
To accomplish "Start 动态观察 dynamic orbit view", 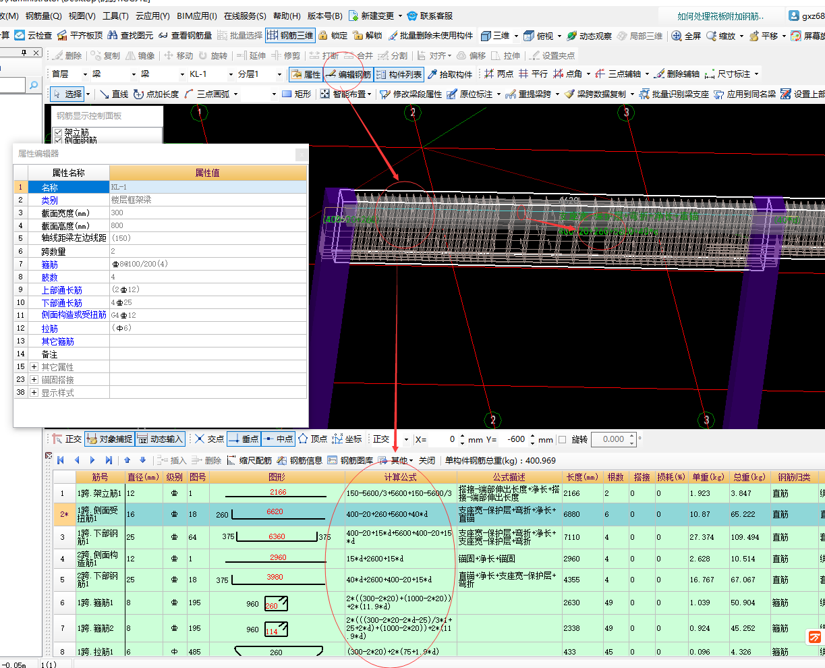I will click(589, 36).
